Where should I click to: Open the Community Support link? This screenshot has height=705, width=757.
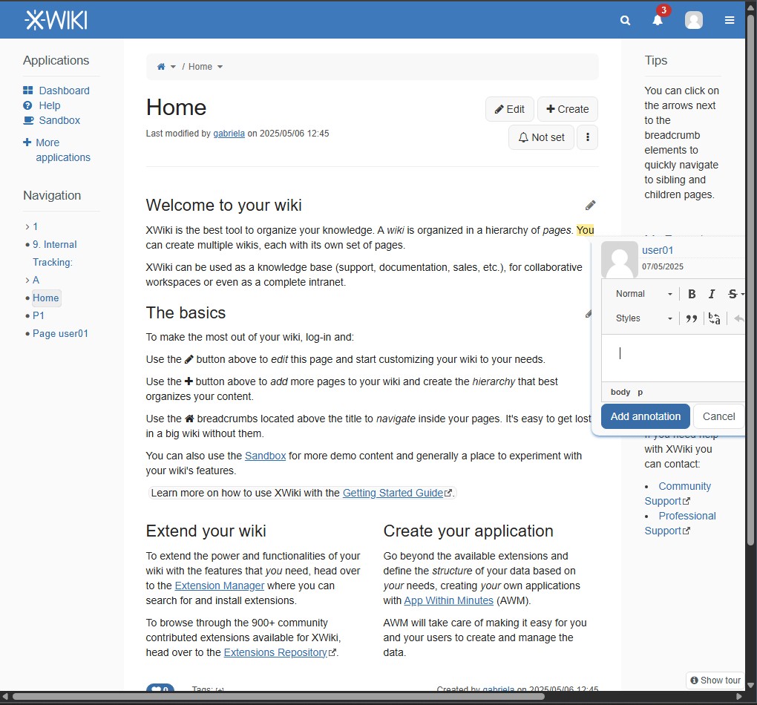[678, 493]
